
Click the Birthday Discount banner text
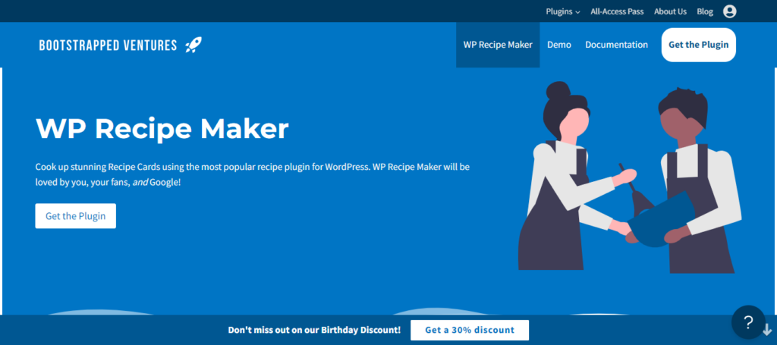314,330
